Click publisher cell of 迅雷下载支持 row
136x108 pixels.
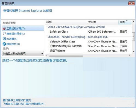[103, 51]
